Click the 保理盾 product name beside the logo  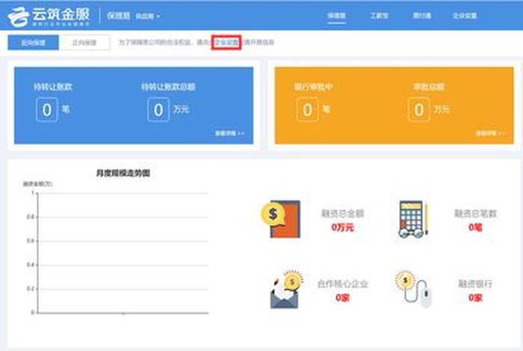118,16
